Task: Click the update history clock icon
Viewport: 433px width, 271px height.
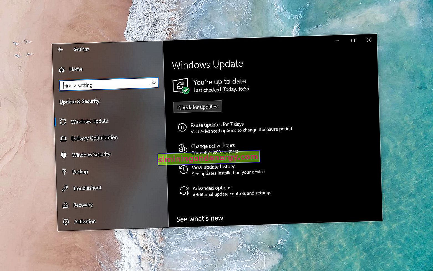Action: pos(184,169)
